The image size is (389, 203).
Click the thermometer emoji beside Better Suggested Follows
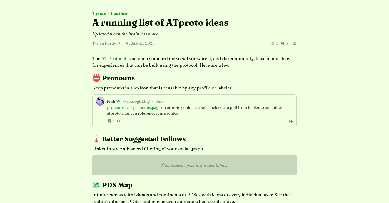point(96,139)
